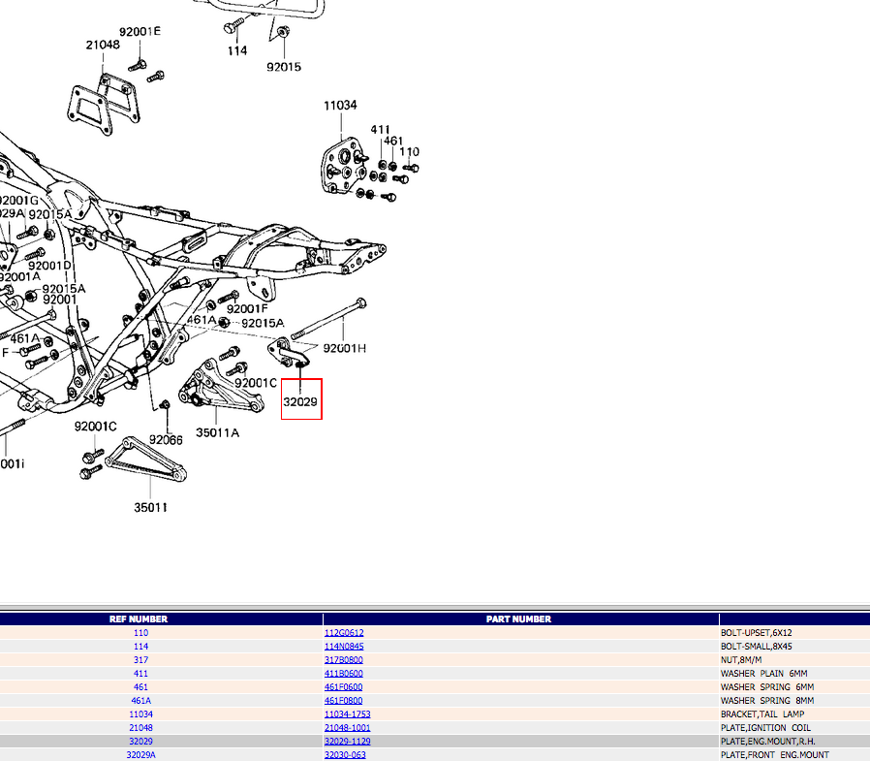Open ignition coil plate link 21048-1001
The image size is (870, 761).
(x=347, y=728)
